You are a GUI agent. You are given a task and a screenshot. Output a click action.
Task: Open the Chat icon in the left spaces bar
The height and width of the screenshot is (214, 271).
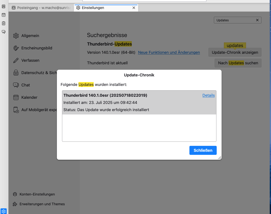tap(4, 32)
